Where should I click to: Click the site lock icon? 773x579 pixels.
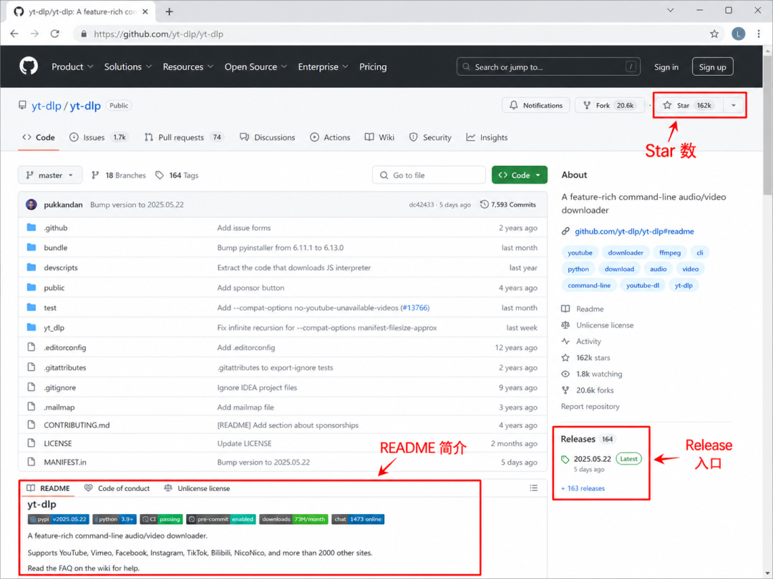(x=84, y=34)
